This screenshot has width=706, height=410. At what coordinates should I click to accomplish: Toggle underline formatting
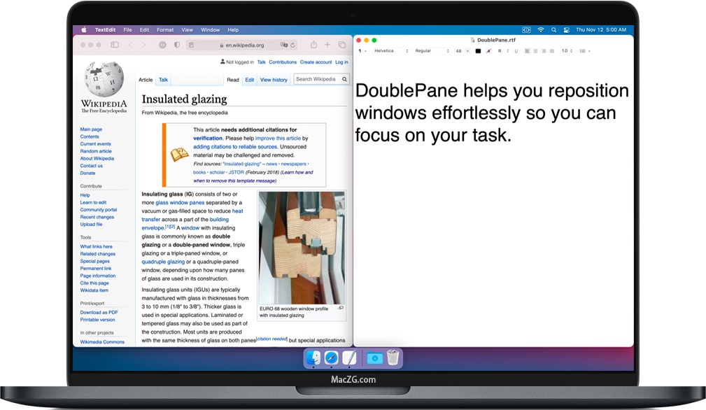tap(516, 51)
